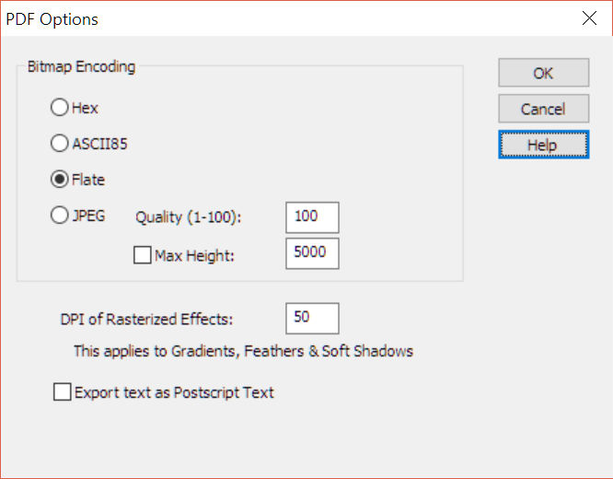Viewport: 613px width, 479px height.
Task: Tick the Export text as Postscript checkbox square
Action: [63, 392]
